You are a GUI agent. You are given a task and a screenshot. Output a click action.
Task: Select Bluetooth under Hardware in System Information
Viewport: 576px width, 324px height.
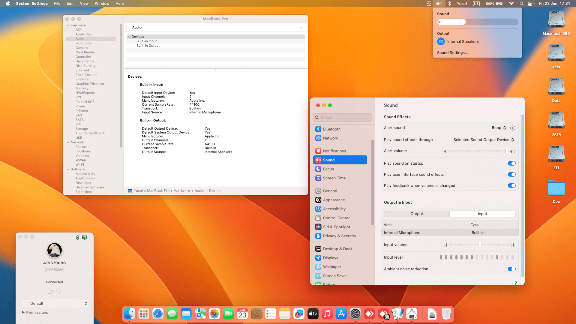83,43
